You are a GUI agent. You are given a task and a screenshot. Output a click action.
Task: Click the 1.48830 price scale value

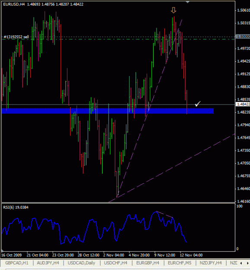click(244, 87)
